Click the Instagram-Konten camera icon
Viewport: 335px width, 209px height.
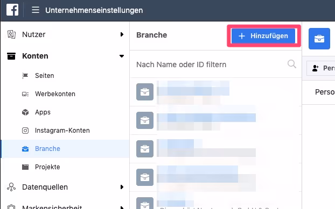pos(25,131)
